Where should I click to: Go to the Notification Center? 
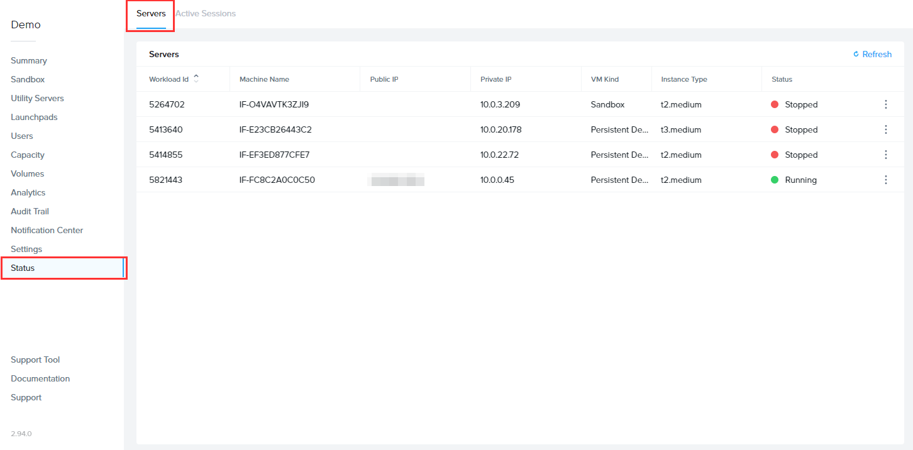(47, 230)
